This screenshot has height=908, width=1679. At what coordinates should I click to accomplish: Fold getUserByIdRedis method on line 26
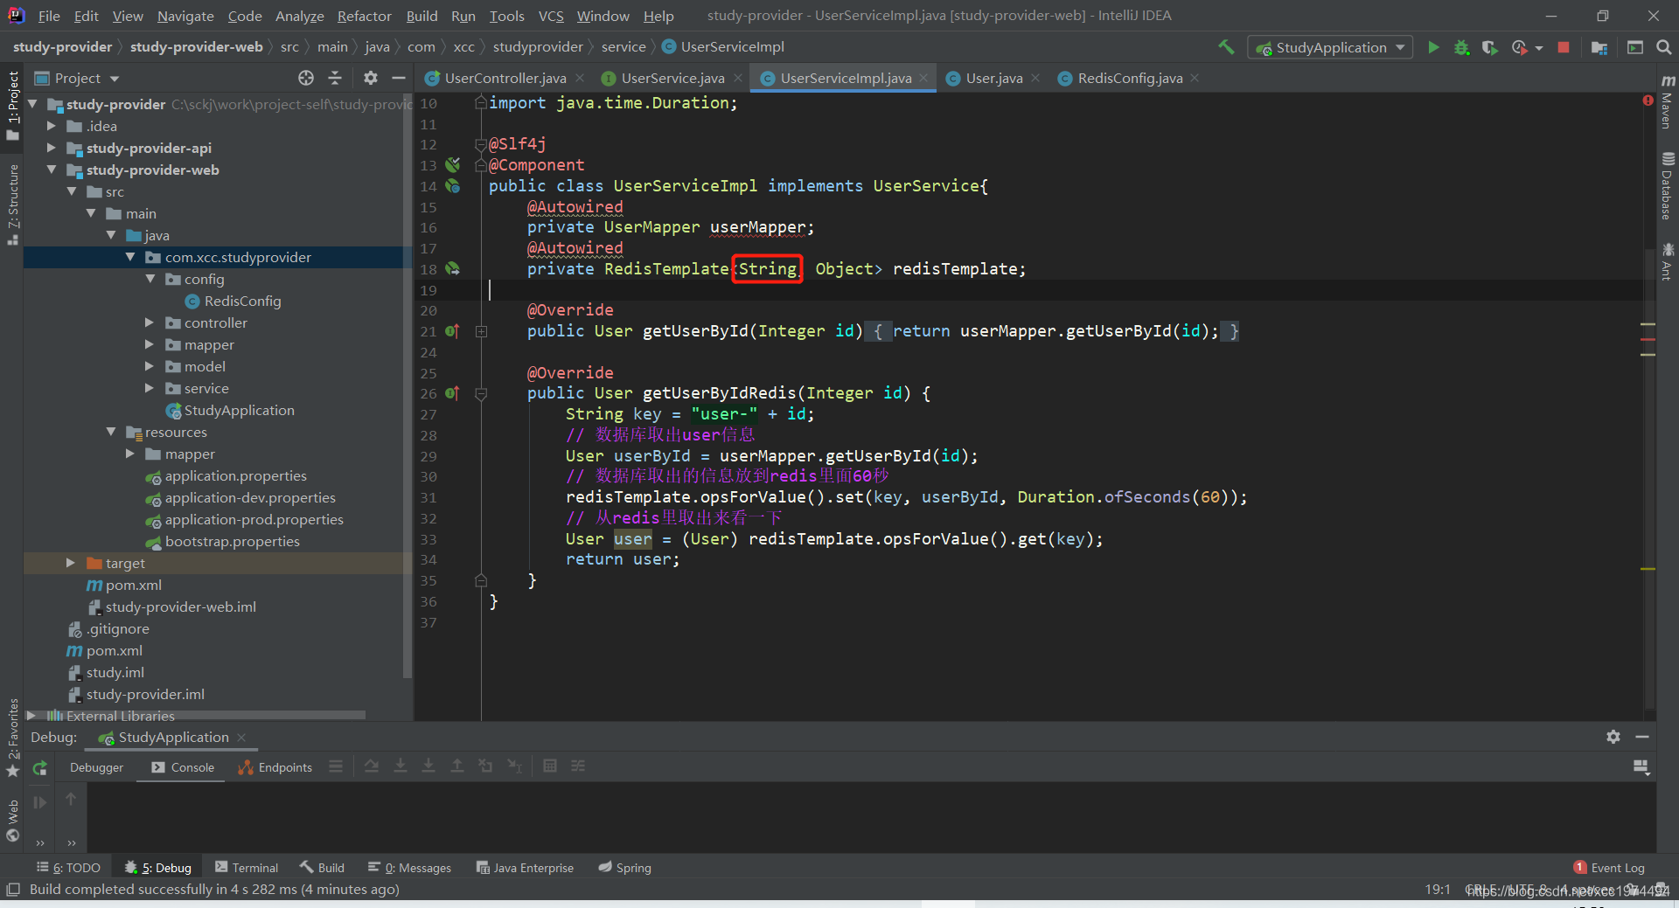(481, 394)
